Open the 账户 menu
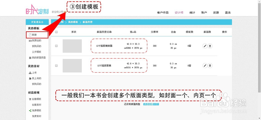Image resolution: width=261 pixels, height=120 pixels. pos(204,12)
